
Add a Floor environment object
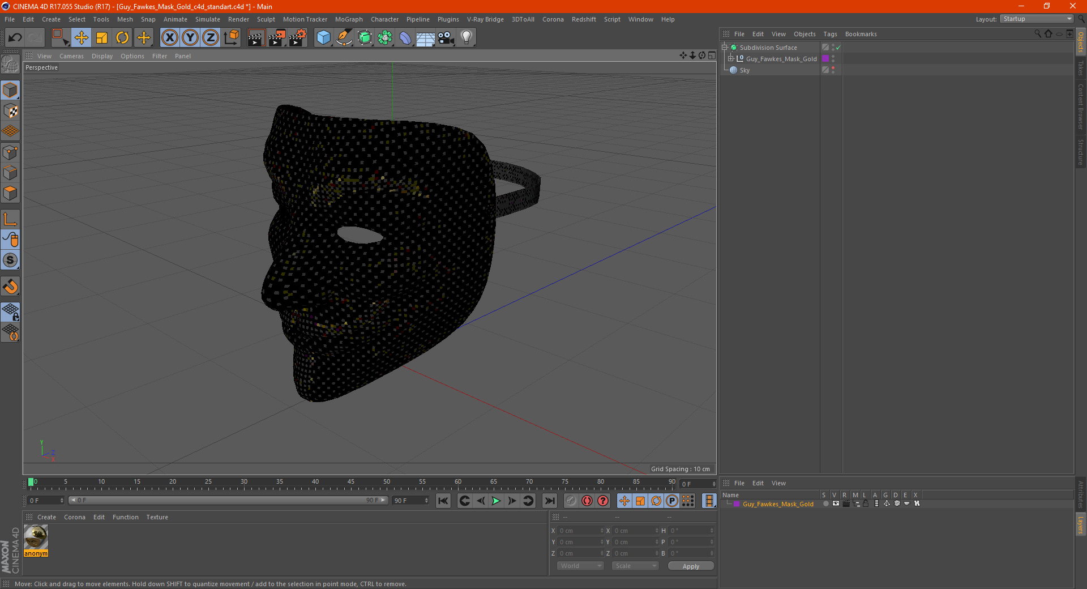pos(426,38)
